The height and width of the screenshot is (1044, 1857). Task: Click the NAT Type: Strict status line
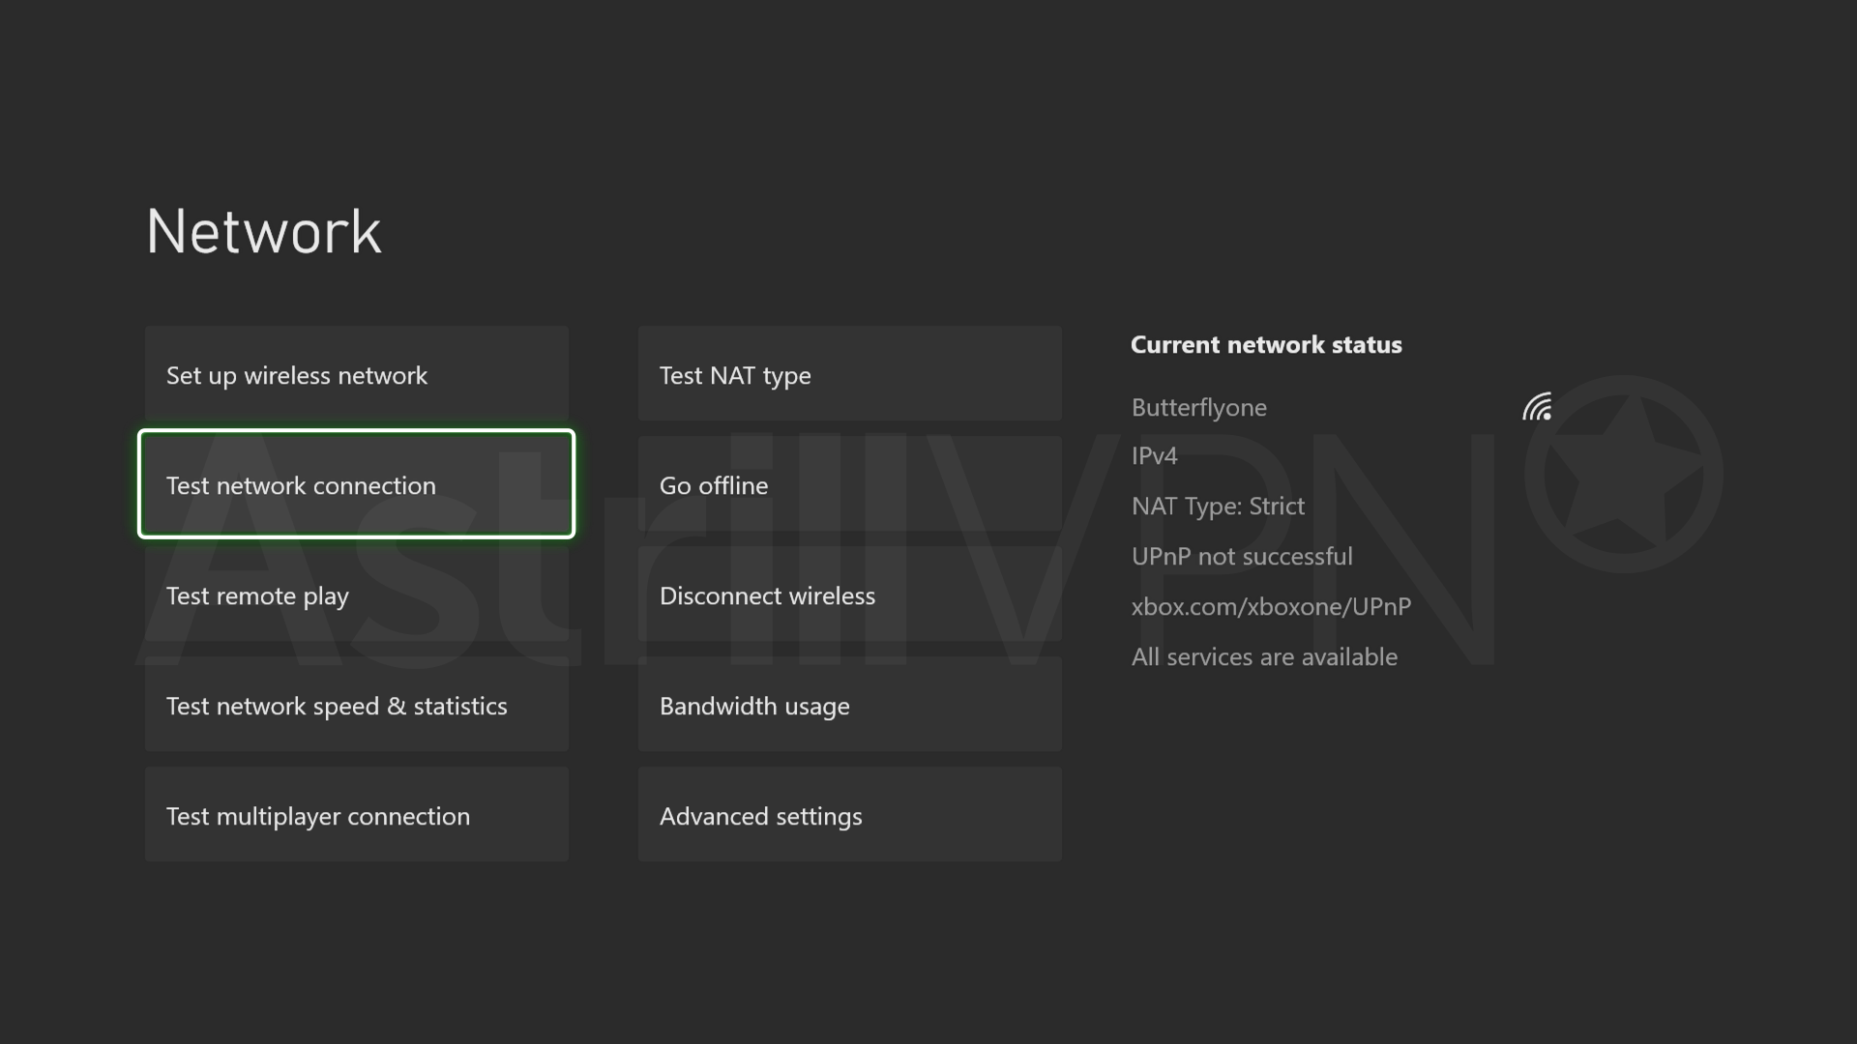1218,506
